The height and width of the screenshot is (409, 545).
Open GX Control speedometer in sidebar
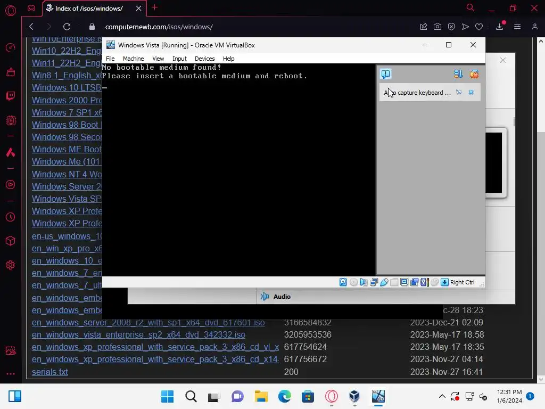(x=11, y=47)
